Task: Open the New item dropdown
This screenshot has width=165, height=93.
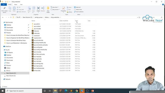Action: click(54, 7)
